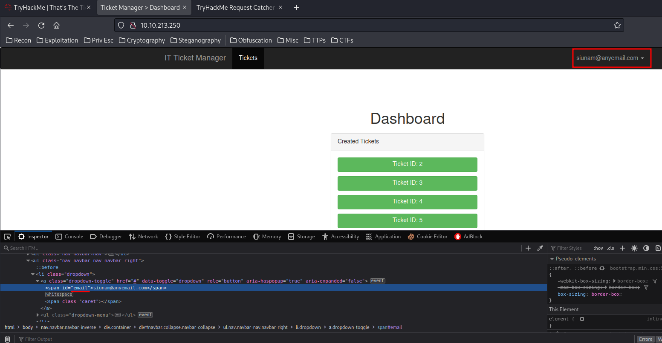The height and width of the screenshot is (343, 662).
Task: Open the AdBlock devtools panel
Action: (x=468, y=237)
